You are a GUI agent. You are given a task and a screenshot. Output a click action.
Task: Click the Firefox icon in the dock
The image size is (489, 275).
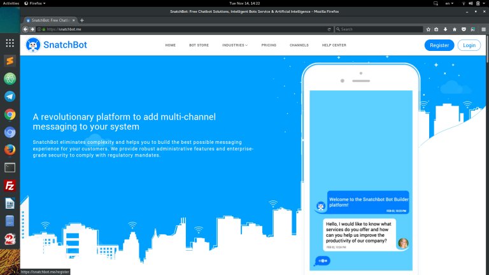(10, 150)
